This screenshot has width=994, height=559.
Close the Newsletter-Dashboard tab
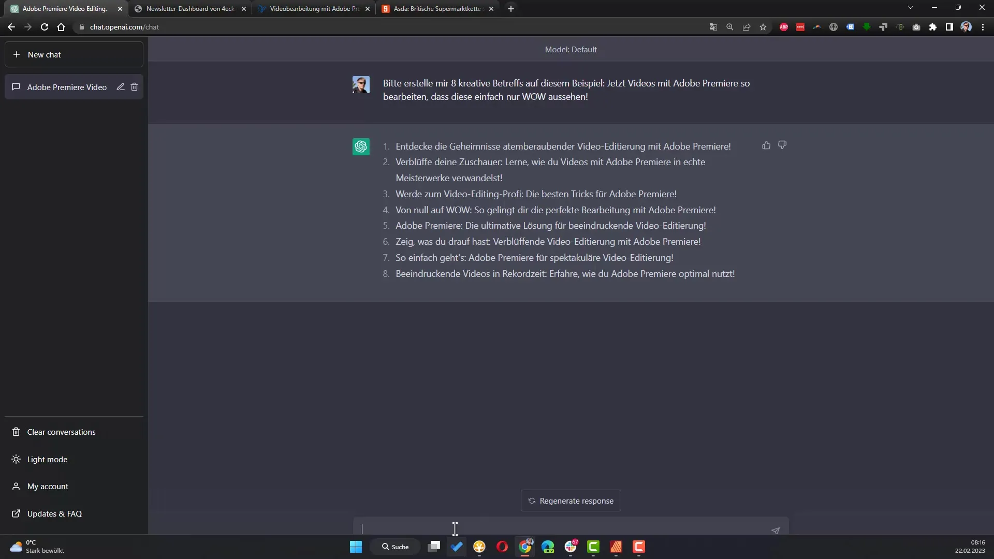tap(244, 9)
